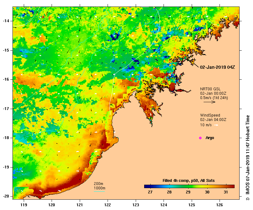Click the 10 m/s wind scale text
The width and height of the screenshot is (253, 210).
click(x=206, y=125)
